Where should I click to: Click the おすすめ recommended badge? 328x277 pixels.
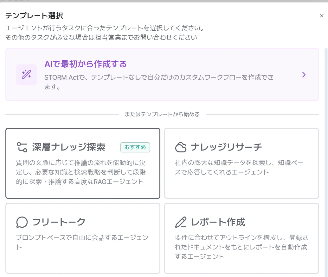click(135, 147)
